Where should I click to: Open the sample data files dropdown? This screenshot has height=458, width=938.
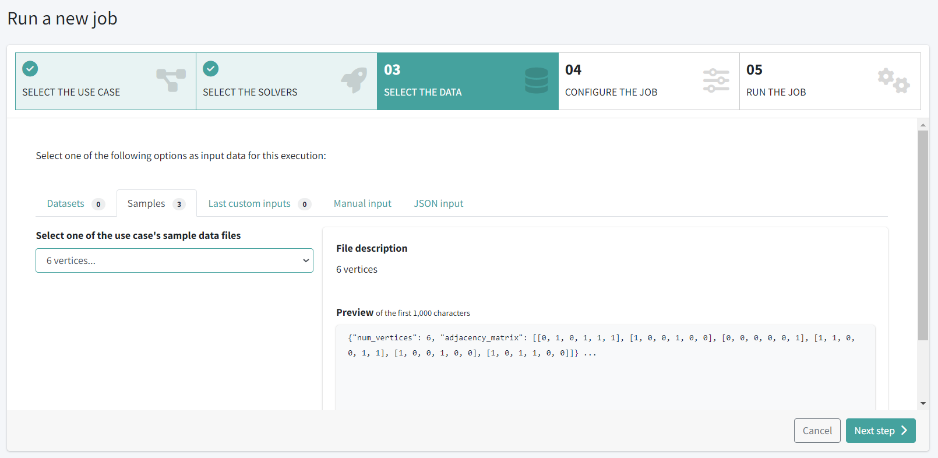(174, 260)
